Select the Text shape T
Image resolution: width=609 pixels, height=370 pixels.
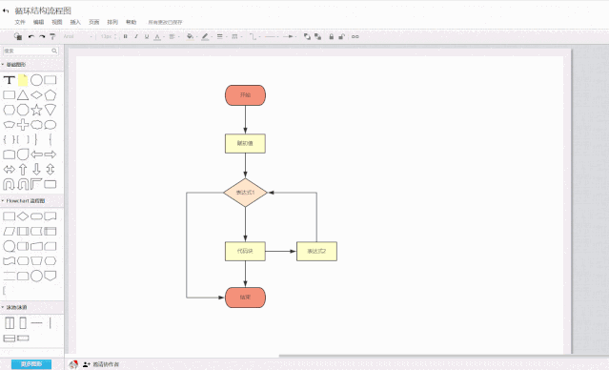(x=9, y=80)
